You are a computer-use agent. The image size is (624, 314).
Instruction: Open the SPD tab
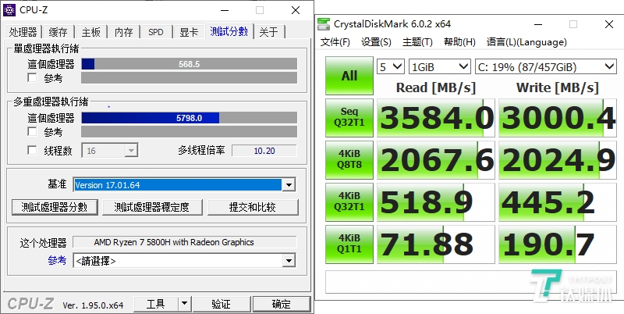[156, 32]
